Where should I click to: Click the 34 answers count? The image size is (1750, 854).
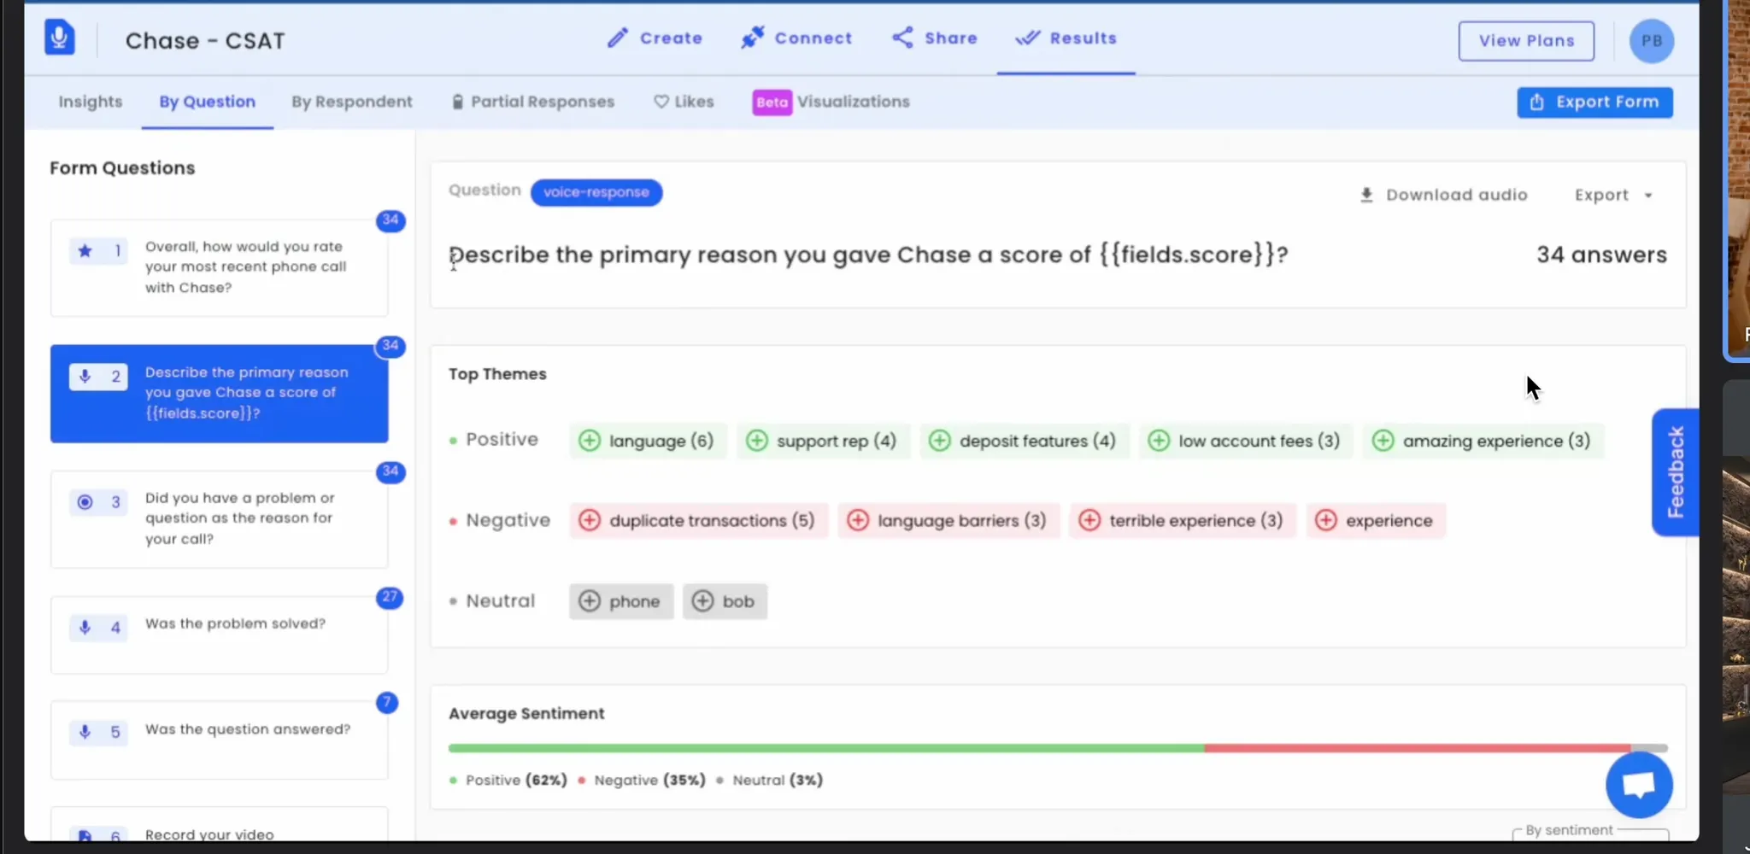1601,254
